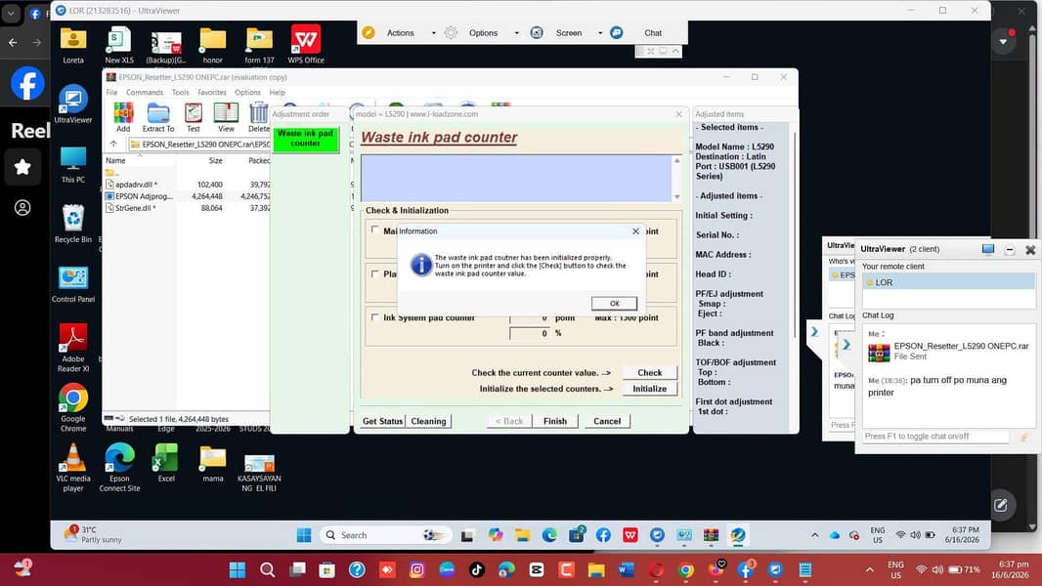1042x586 pixels.
Task: Click the Get Status button
Action: point(383,421)
